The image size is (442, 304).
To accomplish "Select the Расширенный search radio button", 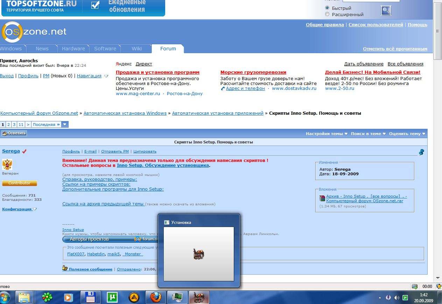I will 327,14.
